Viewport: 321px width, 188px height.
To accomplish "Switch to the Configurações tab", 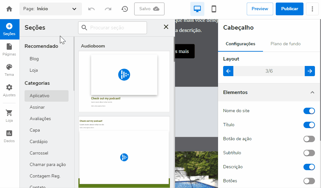I will (x=240, y=44).
